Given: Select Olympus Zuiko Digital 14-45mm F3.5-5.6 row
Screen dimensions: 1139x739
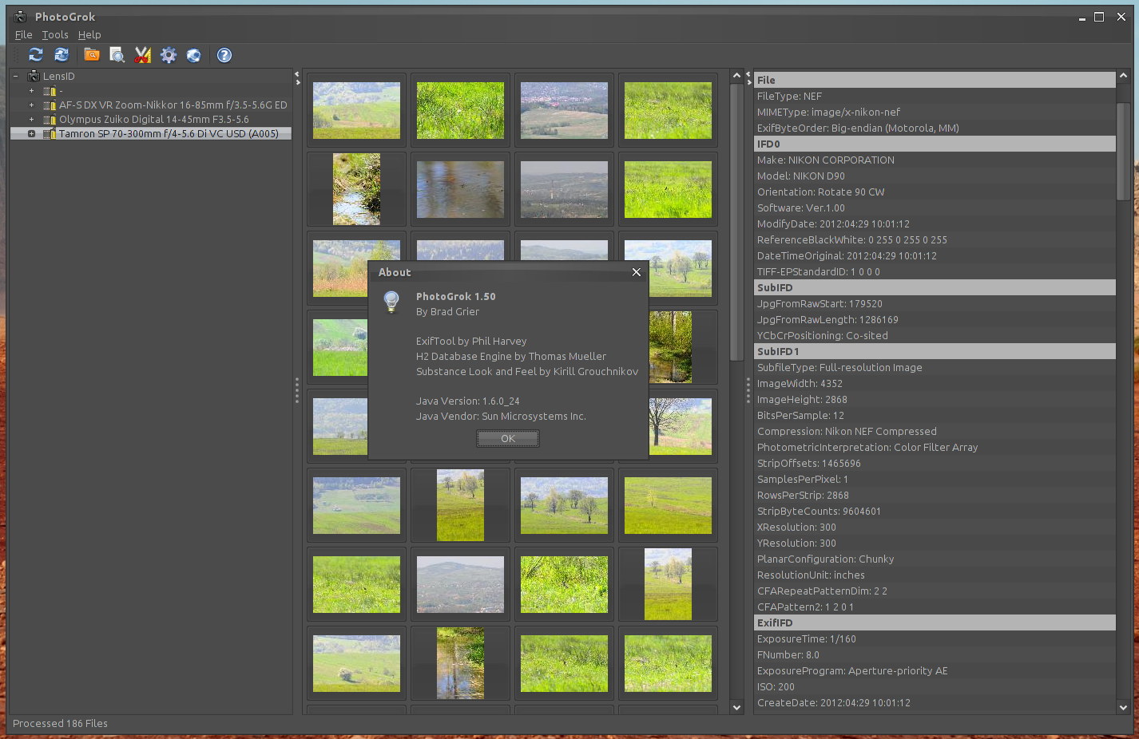Looking at the screenshot, I should tap(153, 120).
